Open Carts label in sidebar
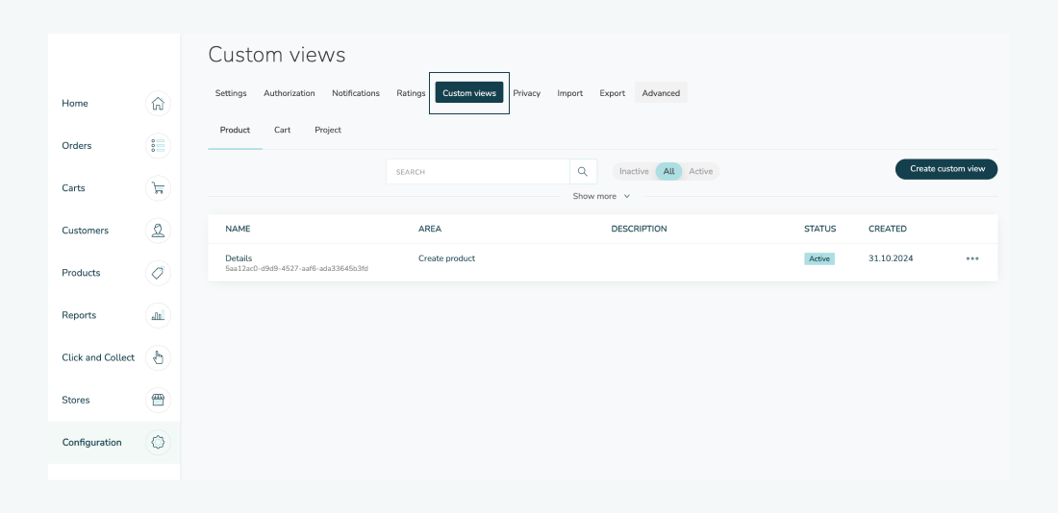This screenshot has height=513, width=1058. coord(73,188)
